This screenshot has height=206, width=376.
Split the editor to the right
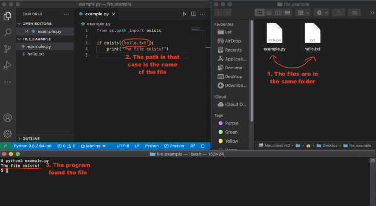194,14
